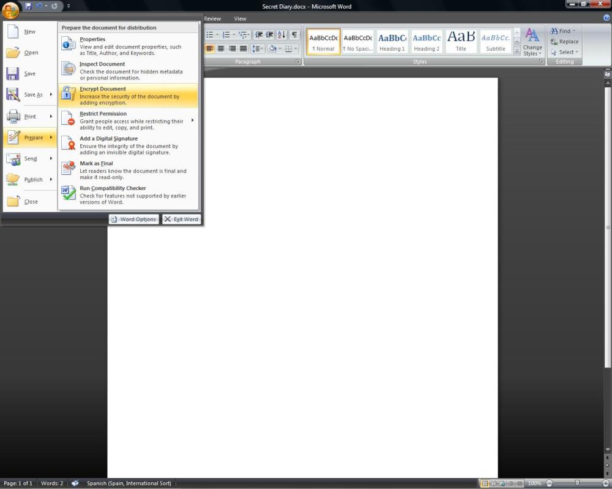Toggle Justify alignment
The width and height of the screenshot is (612, 489).
243,49
